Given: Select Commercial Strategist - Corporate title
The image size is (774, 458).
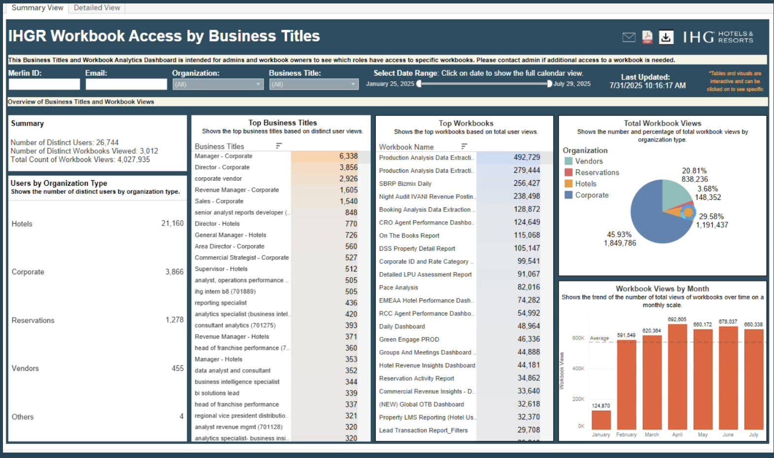Looking at the screenshot, I should pos(242,258).
